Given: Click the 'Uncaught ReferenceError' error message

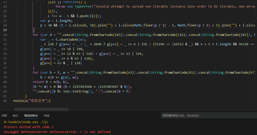Looking at the screenshot, I should point(57,132).
